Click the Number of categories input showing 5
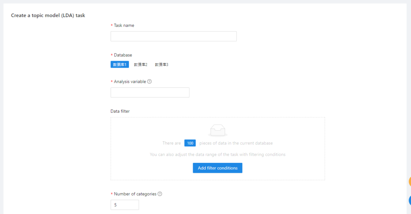 [124, 205]
